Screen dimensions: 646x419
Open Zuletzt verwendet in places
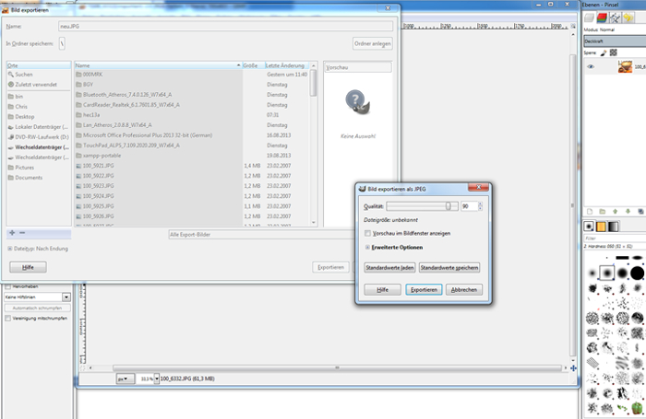[x=33, y=85]
